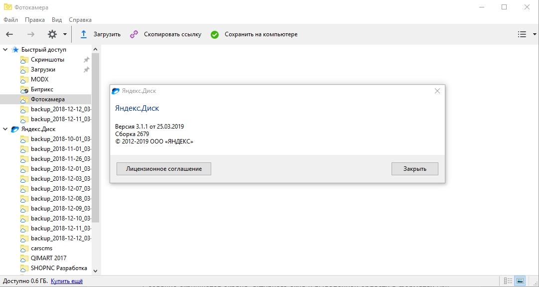Open the settings gear menu

(52, 34)
